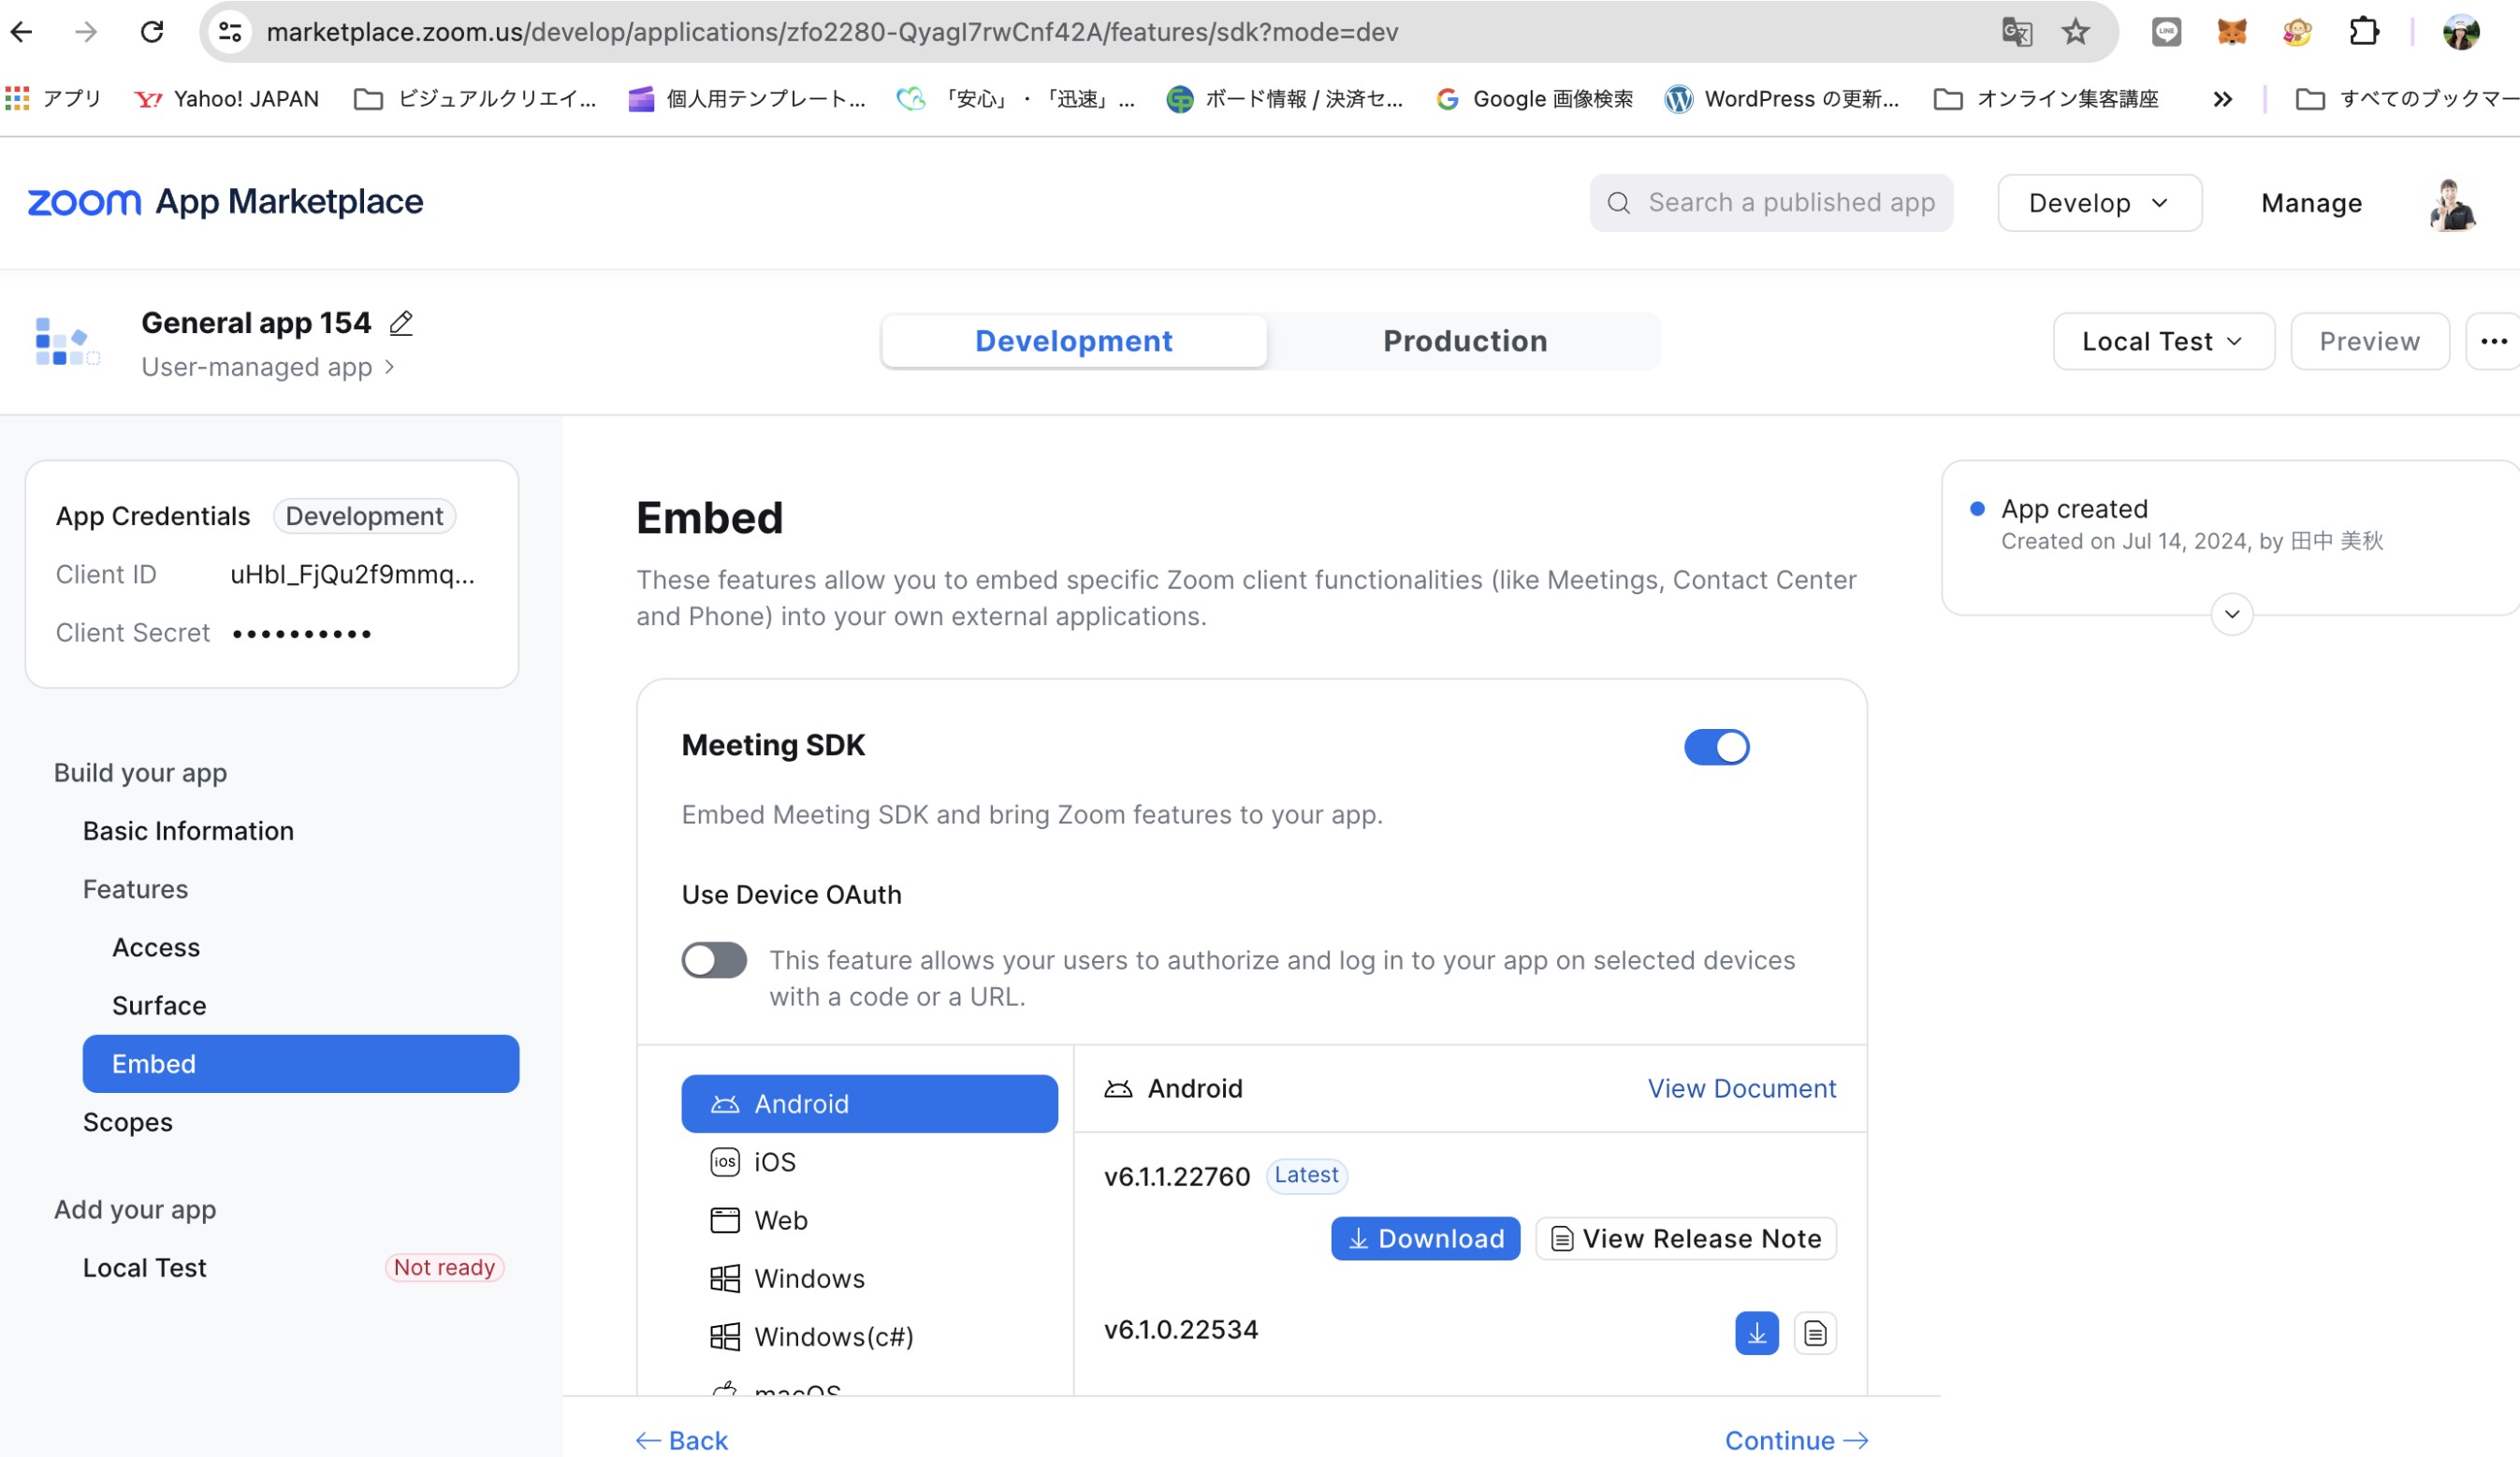
Task: Enable Use Device OAuth toggle
Action: (x=714, y=960)
